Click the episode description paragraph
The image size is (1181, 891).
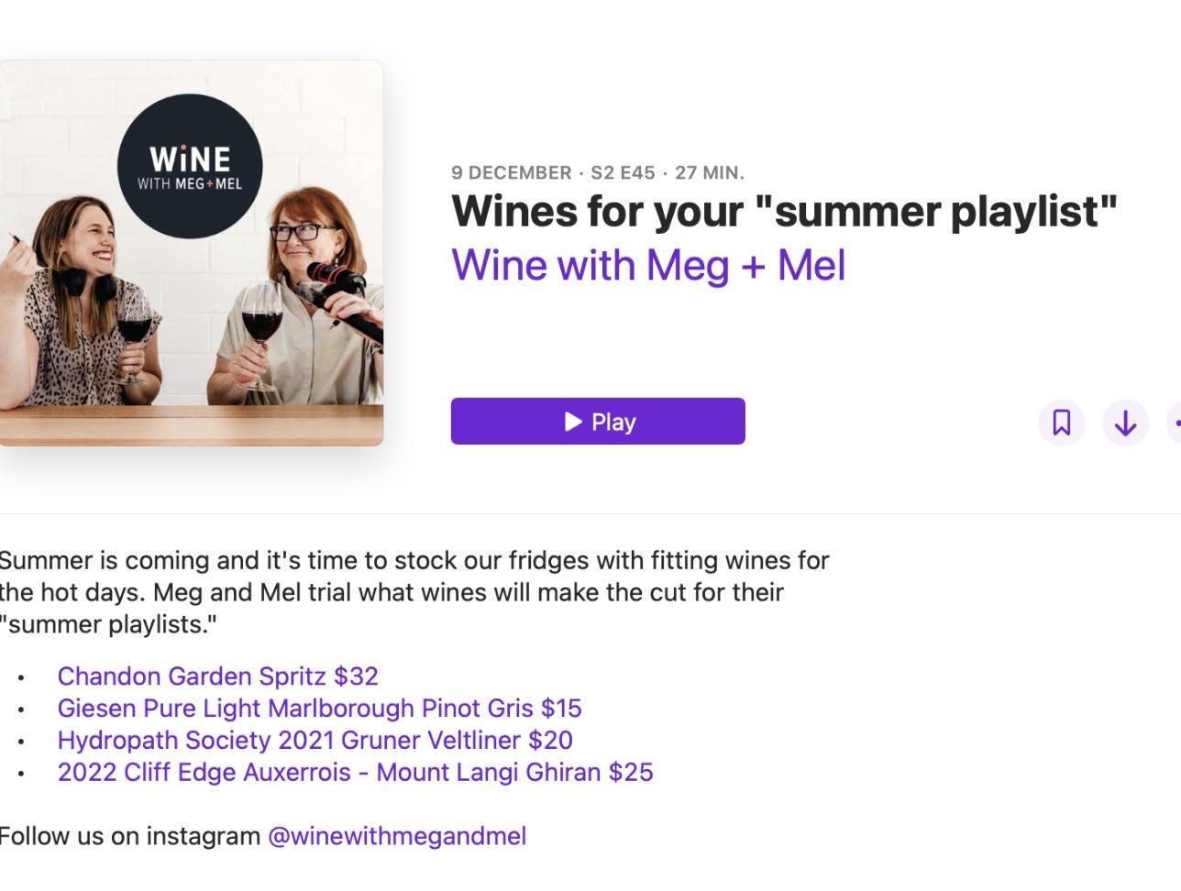tap(414, 592)
